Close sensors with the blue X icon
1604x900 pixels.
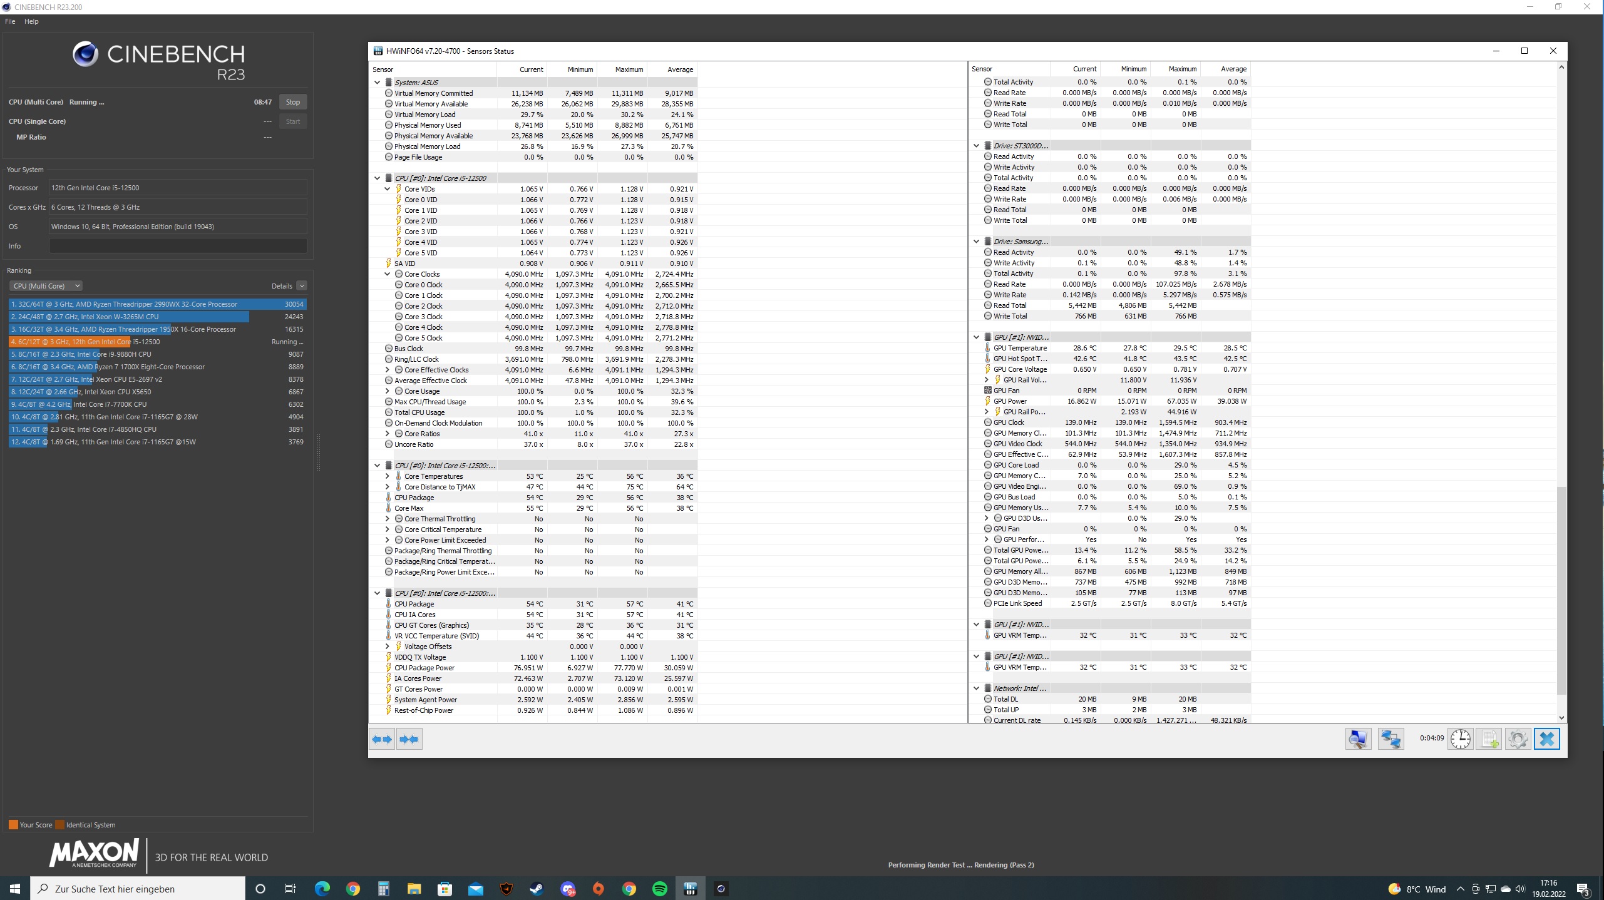(x=1546, y=739)
